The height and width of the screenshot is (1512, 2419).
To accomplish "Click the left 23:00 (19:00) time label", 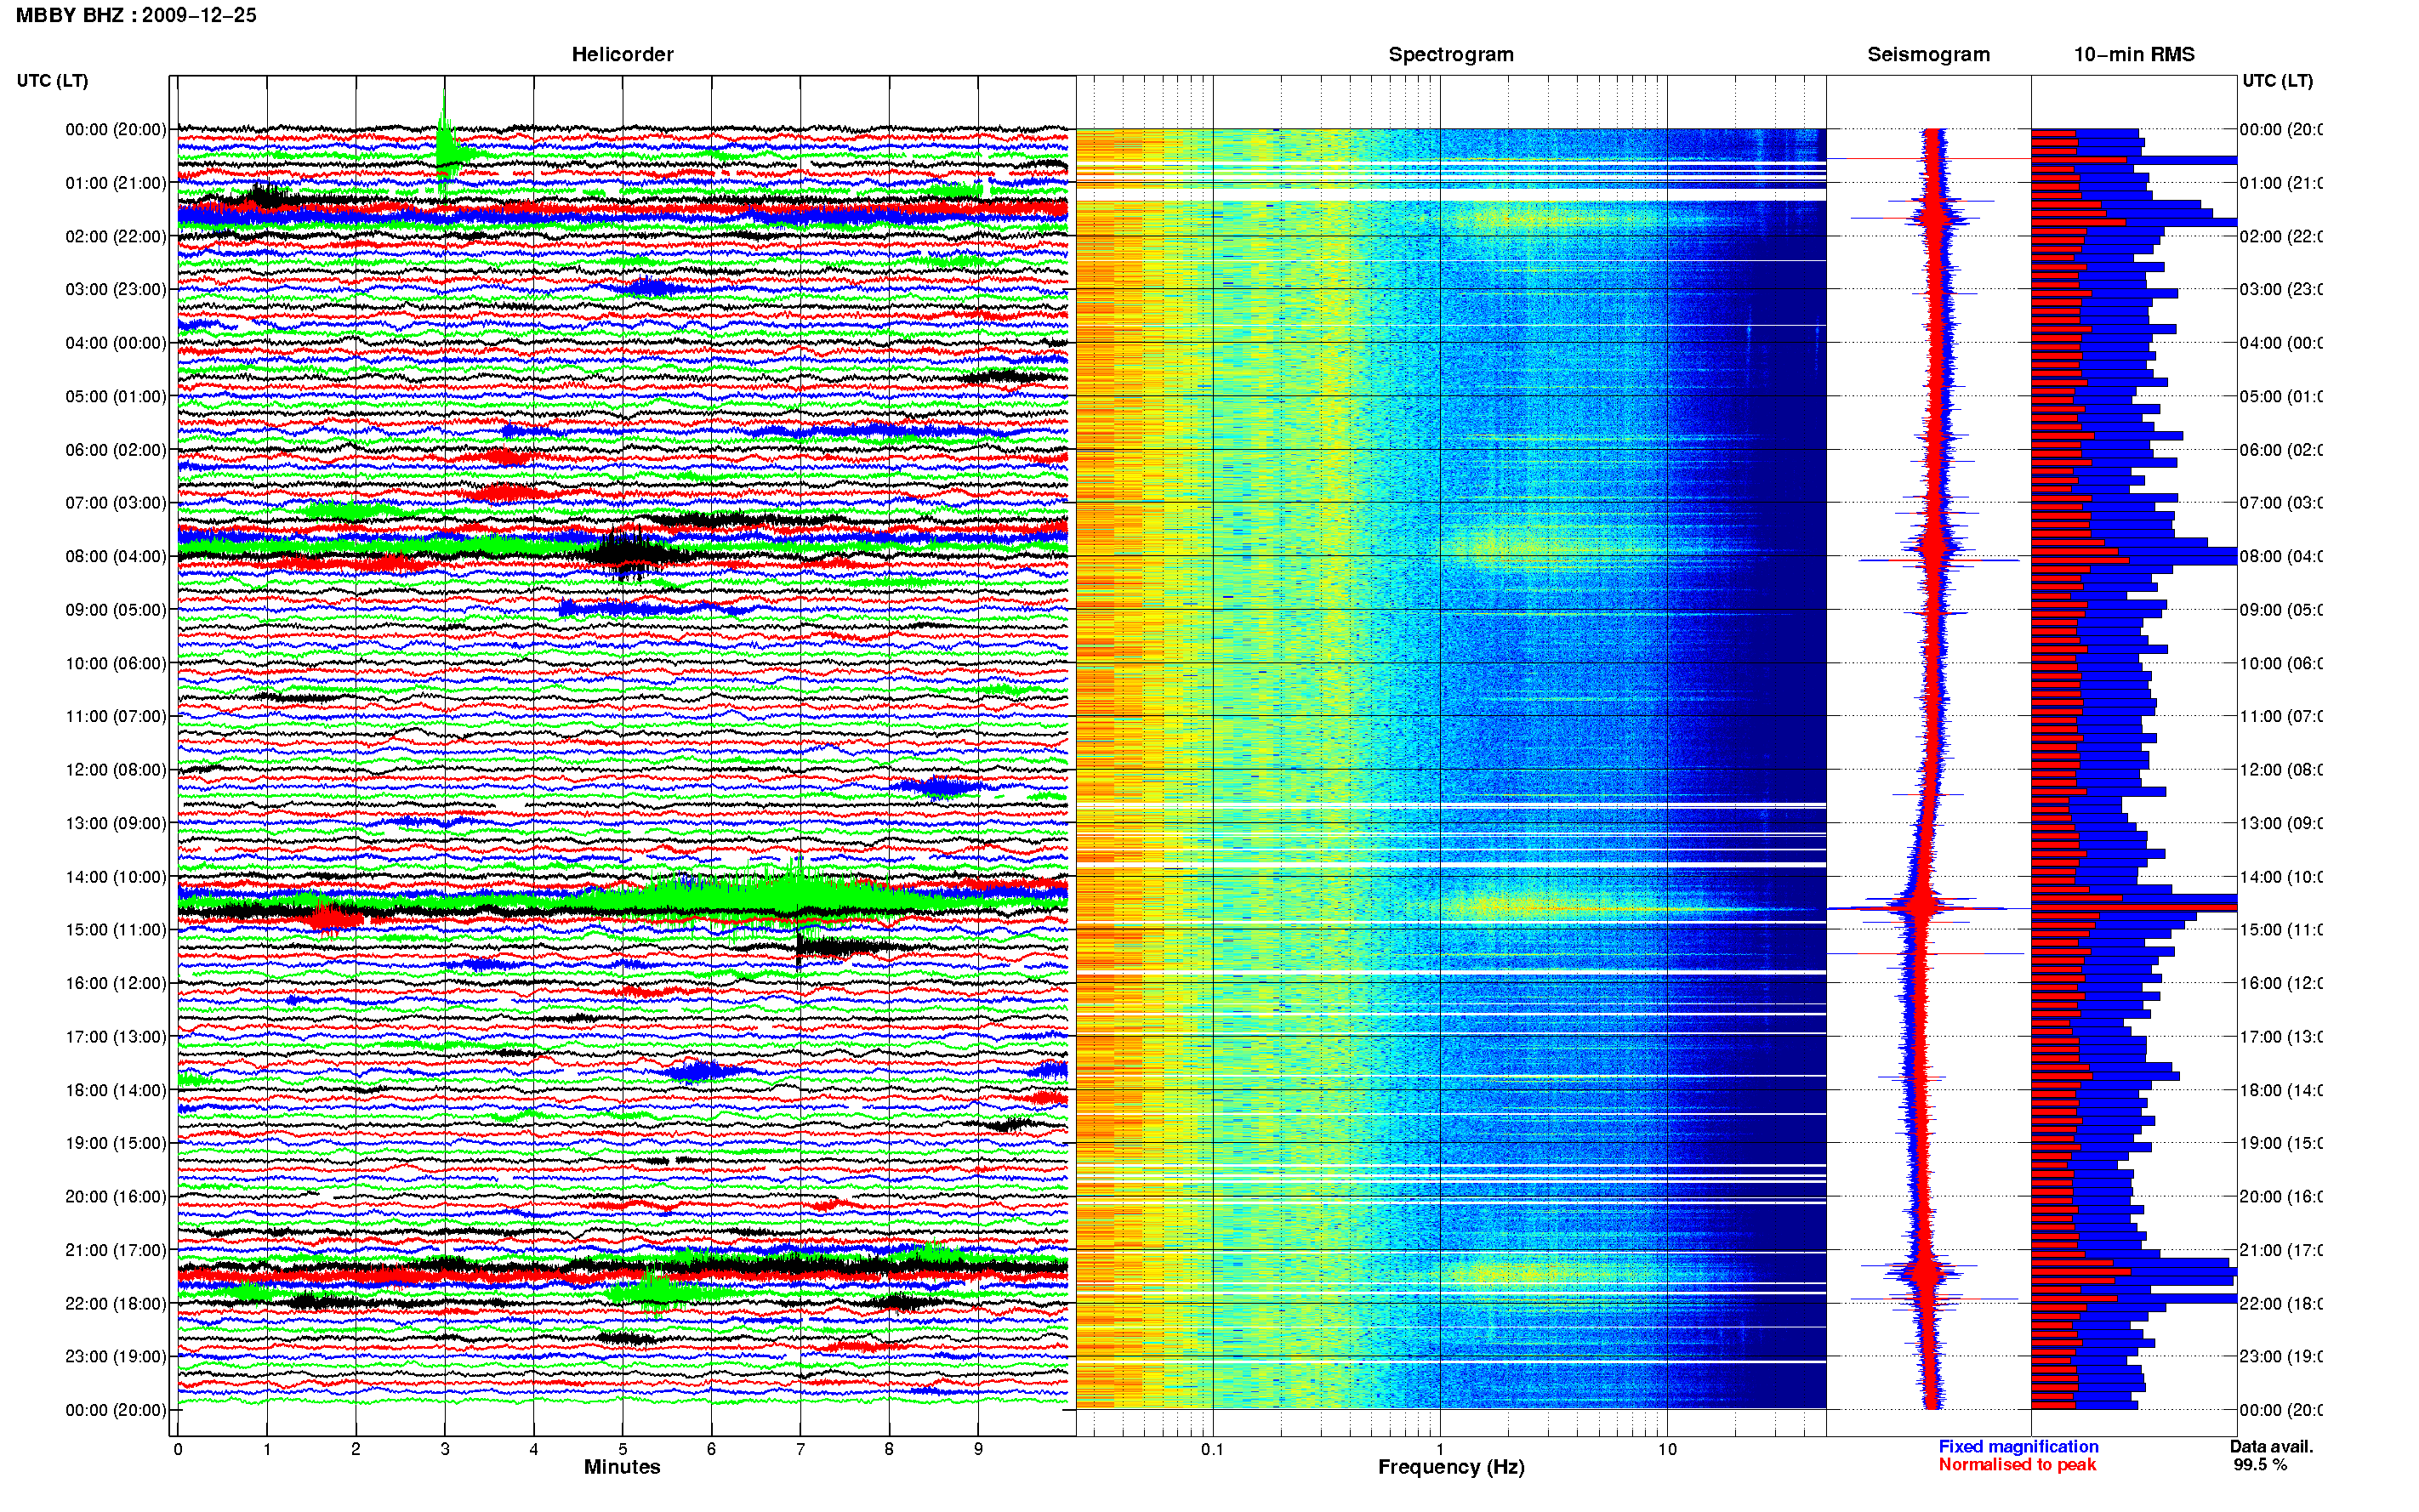I will click(116, 1356).
